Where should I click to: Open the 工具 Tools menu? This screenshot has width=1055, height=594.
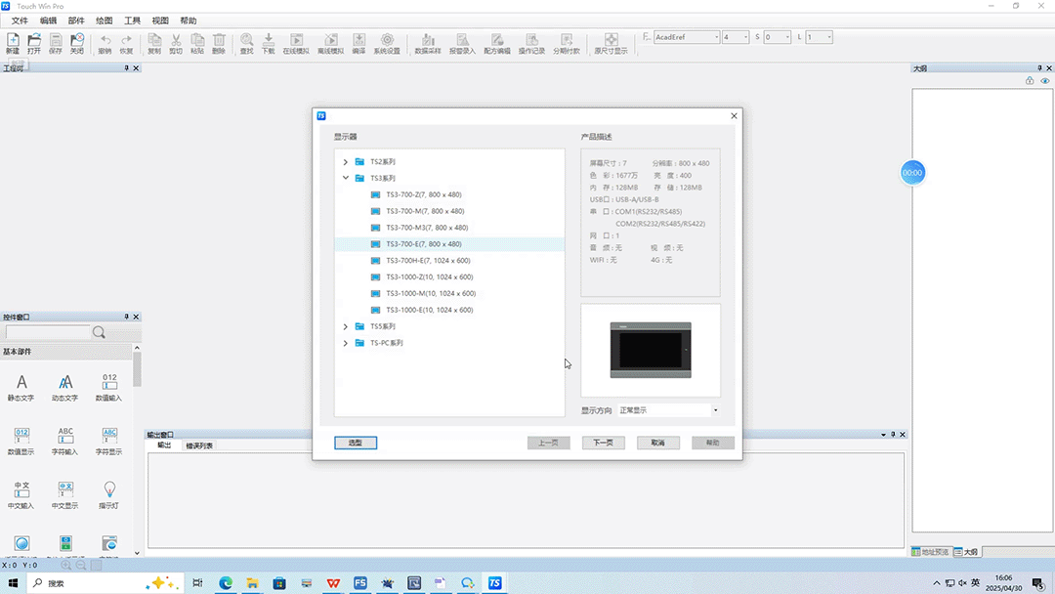coord(132,21)
